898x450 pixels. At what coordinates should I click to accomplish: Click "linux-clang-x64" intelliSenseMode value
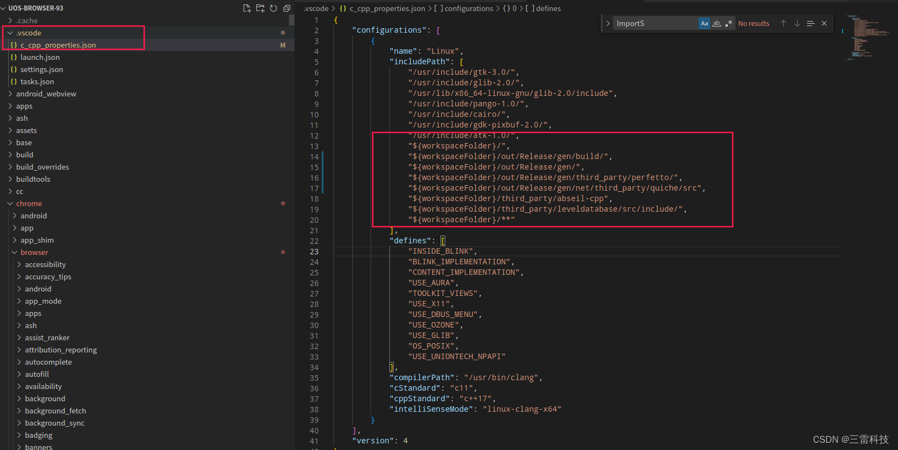522,409
